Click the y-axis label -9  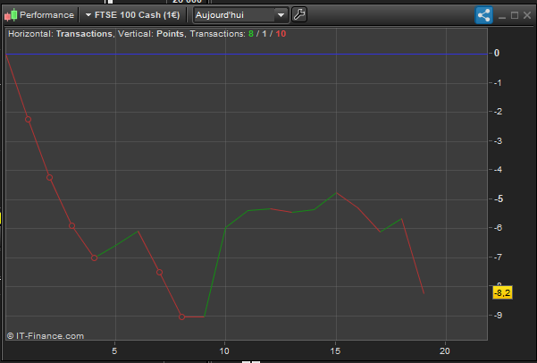(x=499, y=316)
